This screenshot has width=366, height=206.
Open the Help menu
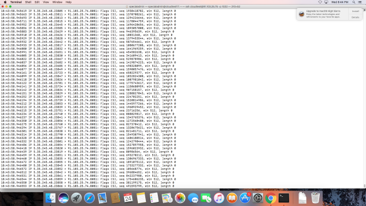tap(69, 2)
